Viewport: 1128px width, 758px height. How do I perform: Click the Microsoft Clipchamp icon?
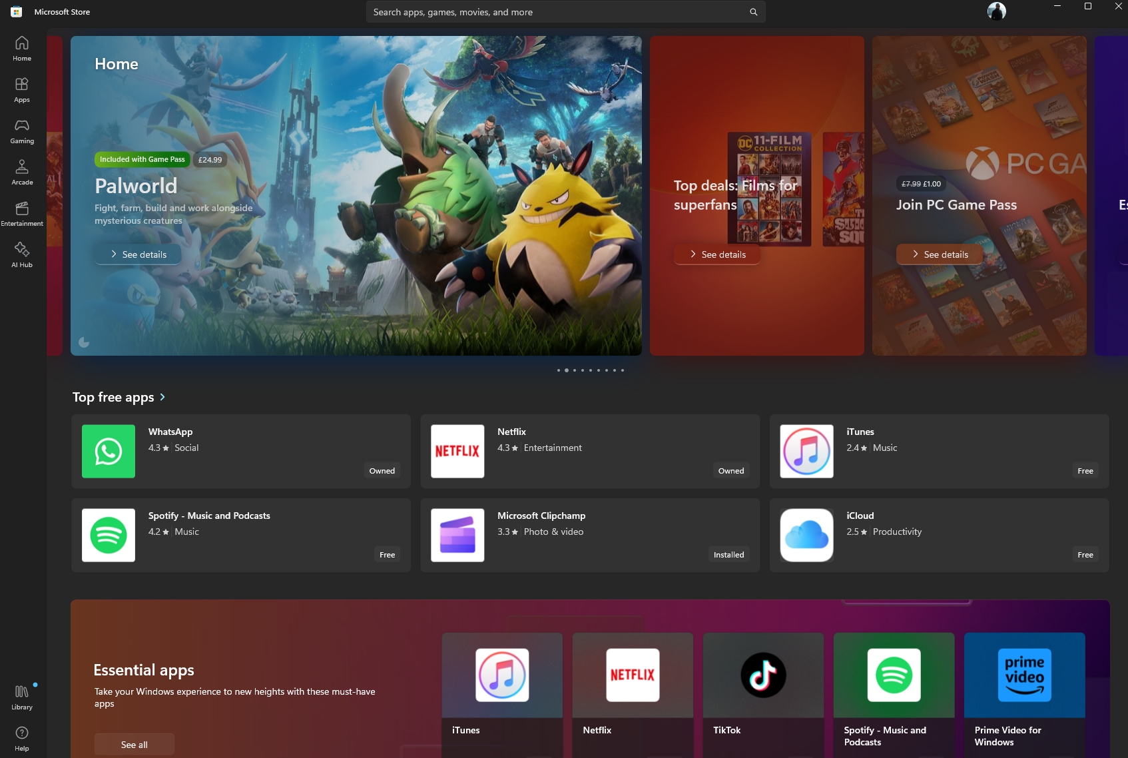pos(457,535)
